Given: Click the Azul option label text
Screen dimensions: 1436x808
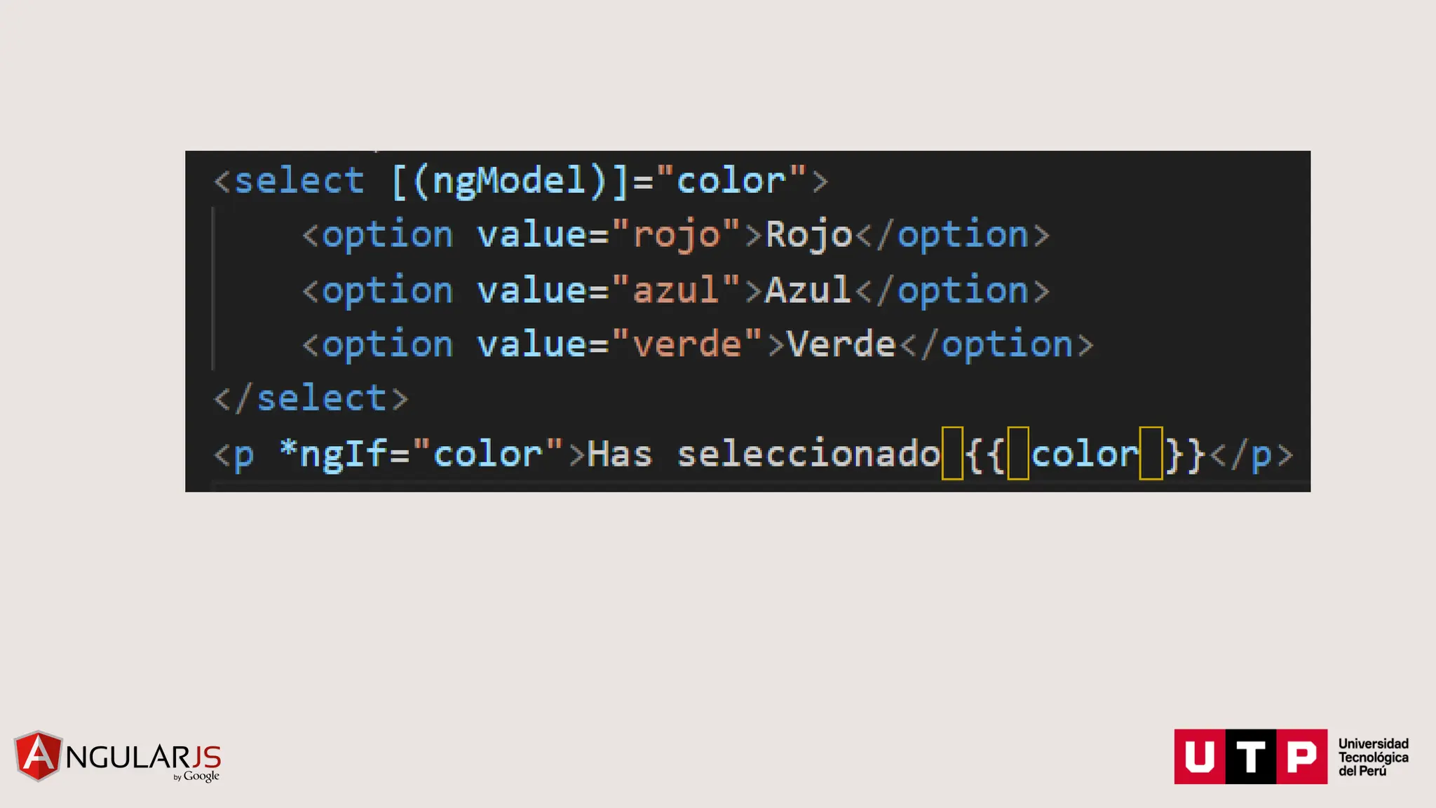Looking at the screenshot, I should (x=808, y=289).
